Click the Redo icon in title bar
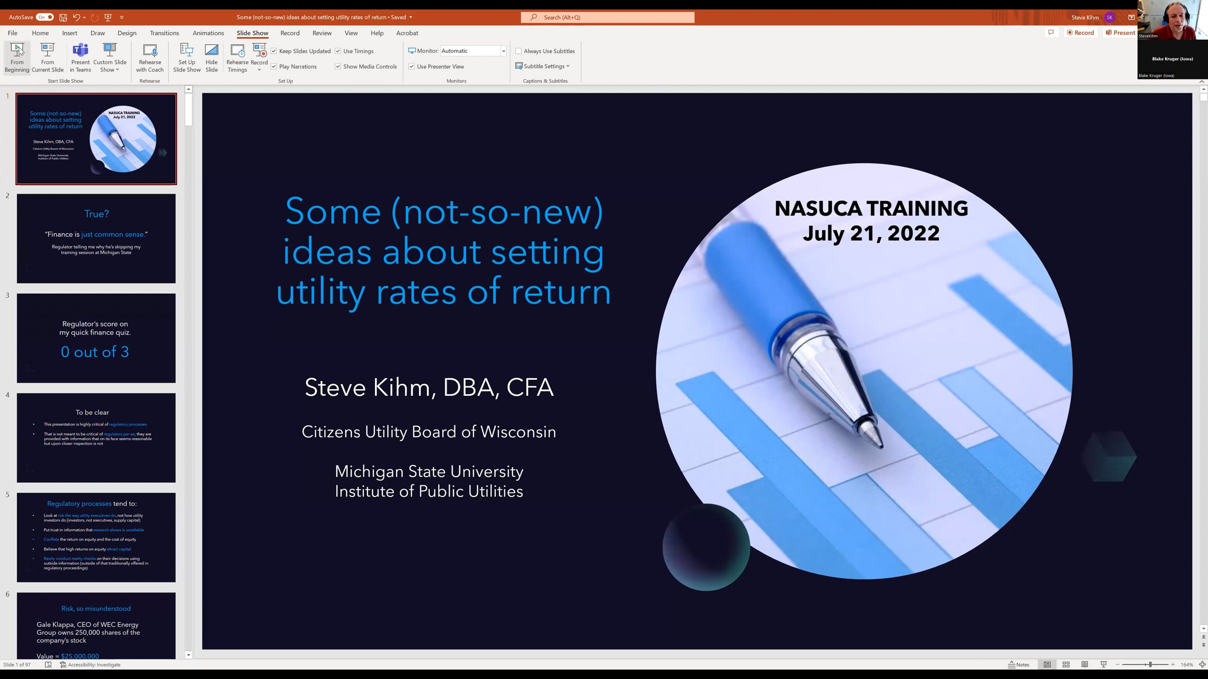 click(94, 17)
